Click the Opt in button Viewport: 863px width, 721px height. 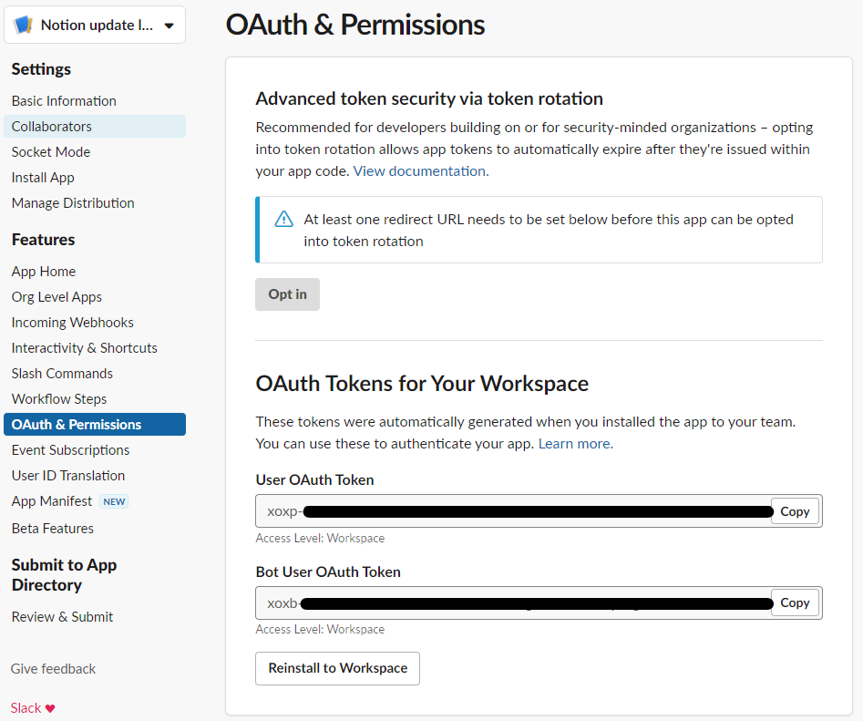tap(287, 294)
